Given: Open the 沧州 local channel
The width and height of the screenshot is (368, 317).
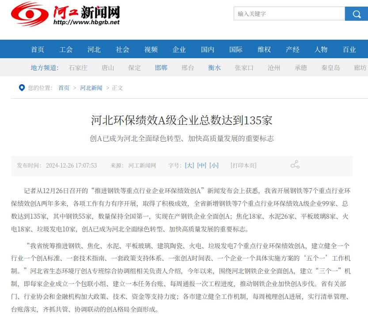Looking at the screenshot, I should (274, 68).
